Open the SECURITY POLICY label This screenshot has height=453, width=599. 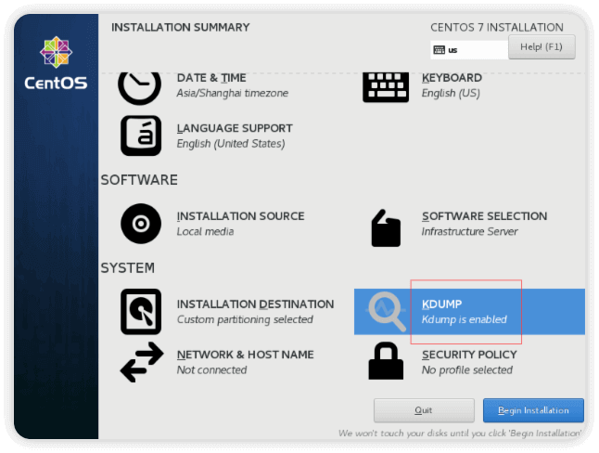point(469,355)
